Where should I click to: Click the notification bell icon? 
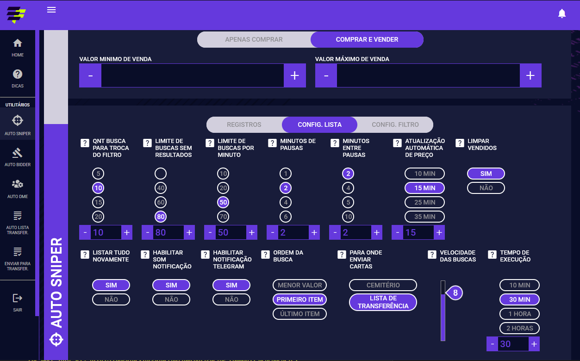(x=562, y=14)
